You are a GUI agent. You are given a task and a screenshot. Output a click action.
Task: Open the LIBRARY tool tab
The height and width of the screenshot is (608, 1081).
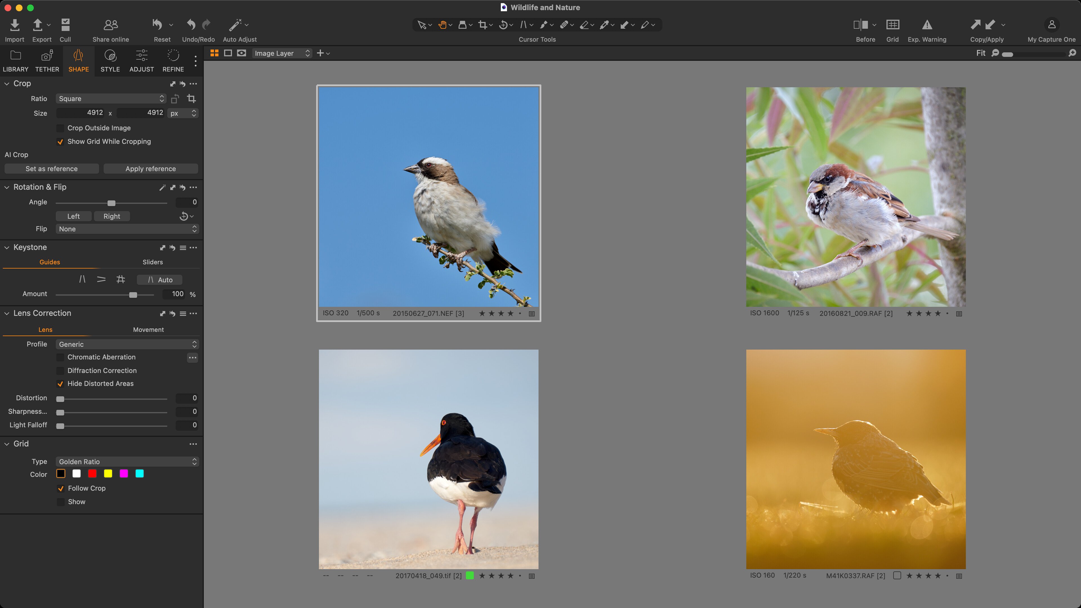pyautogui.click(x=15, y=61)
